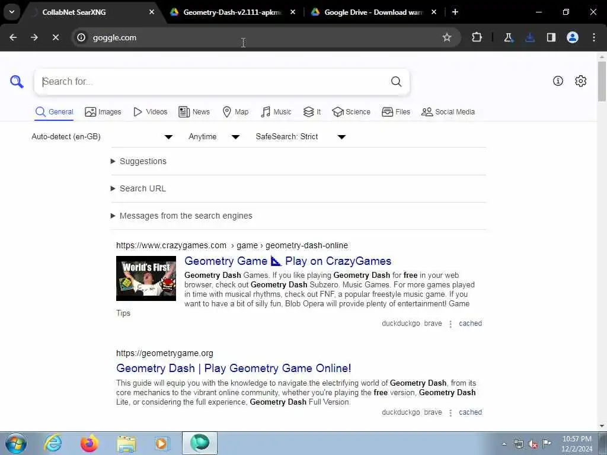607x455 pixels.
Task: Open the SafeSearch: Strict dropdown
Action: (x=301, y=137)
